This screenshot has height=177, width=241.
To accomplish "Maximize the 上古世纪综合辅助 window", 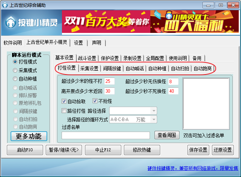I will [x=221, y=5].
